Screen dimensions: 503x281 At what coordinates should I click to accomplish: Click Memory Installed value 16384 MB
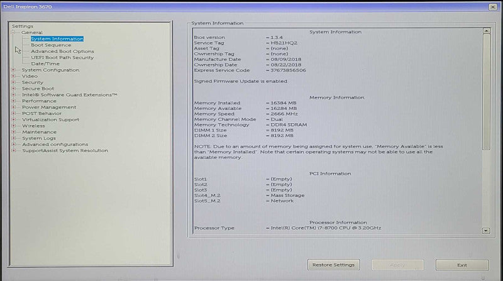284,103
